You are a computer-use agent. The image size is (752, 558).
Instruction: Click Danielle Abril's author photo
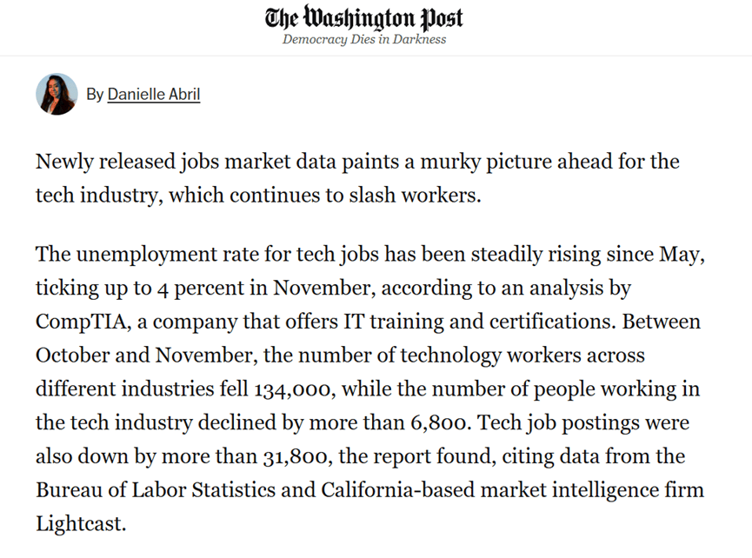tap(57, 94)
